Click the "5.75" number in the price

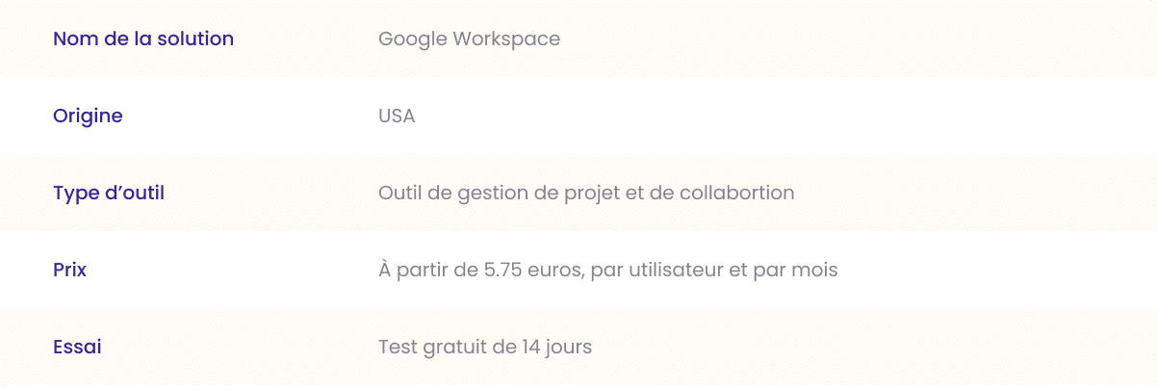click(x=503, y=270)
